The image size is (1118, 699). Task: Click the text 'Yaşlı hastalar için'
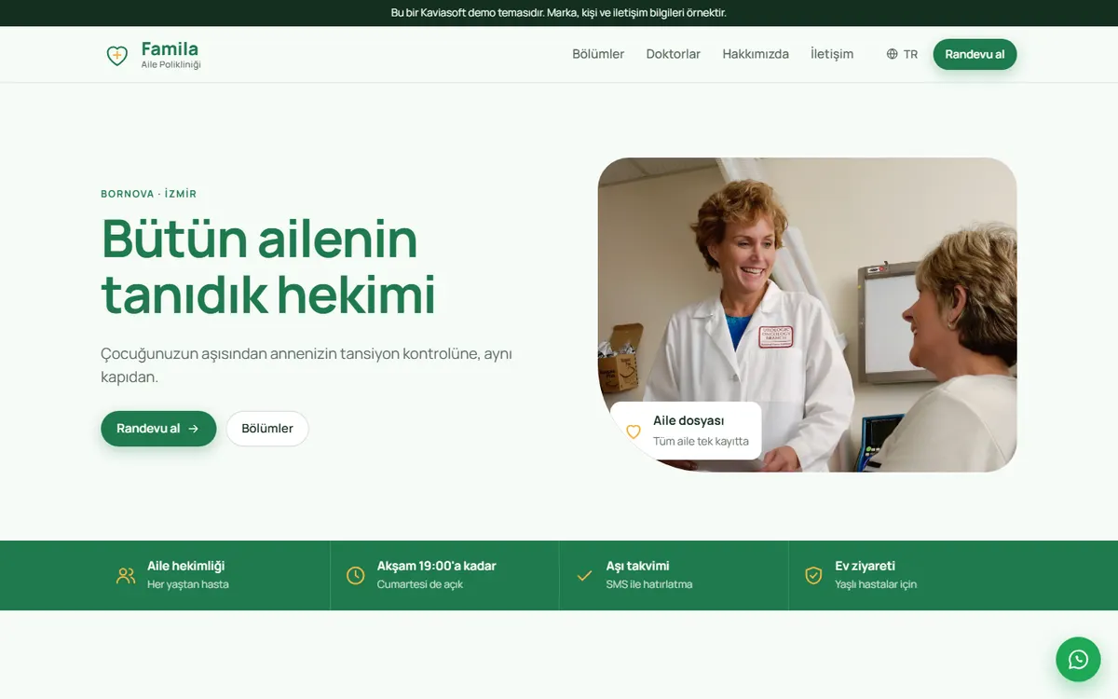coord(877,584)
